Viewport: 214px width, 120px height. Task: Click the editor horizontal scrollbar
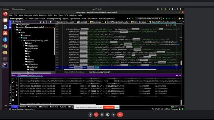pyautogui.click(x=110, y=70)
